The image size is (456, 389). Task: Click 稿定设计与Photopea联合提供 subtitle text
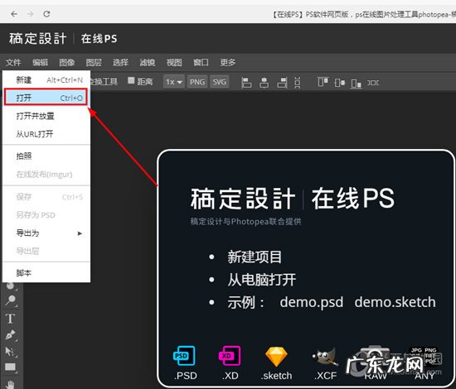click(x=245, y=222)
